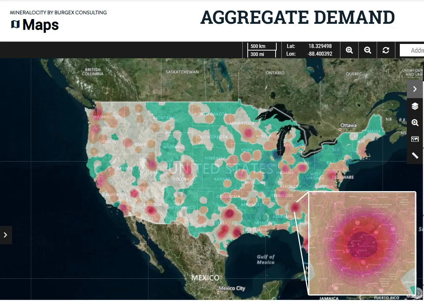This screenshot has height=301, width=424.
Task: Click the Mexico City label on map
Action: (232, 288)
